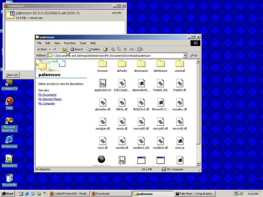Image resolution: width=263 pixels, height=197 pixels.
Task: Follow the My Computer link
Action: pyautogui.click(x=46, y=103)
